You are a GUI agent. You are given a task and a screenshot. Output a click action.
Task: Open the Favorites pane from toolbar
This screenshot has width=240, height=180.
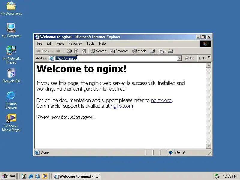[x=119, y=51]
